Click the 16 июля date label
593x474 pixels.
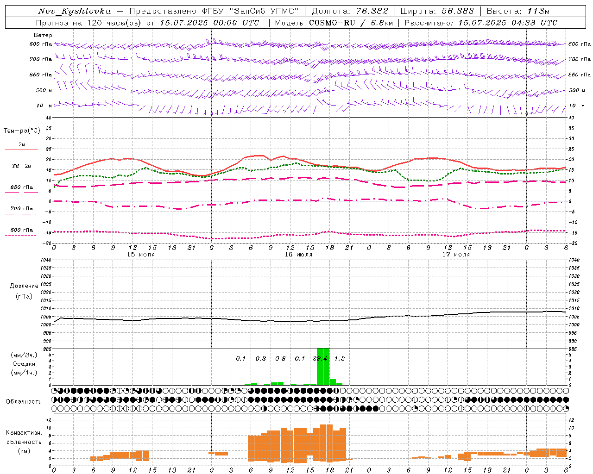[x=298, y=255]
